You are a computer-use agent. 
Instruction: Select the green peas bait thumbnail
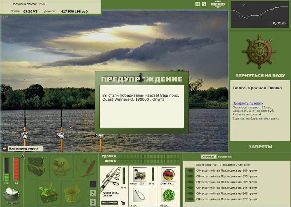[x=169, y=195]
